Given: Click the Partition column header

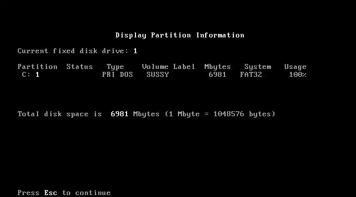Looking at the screenshot, I should pos(38,66).
